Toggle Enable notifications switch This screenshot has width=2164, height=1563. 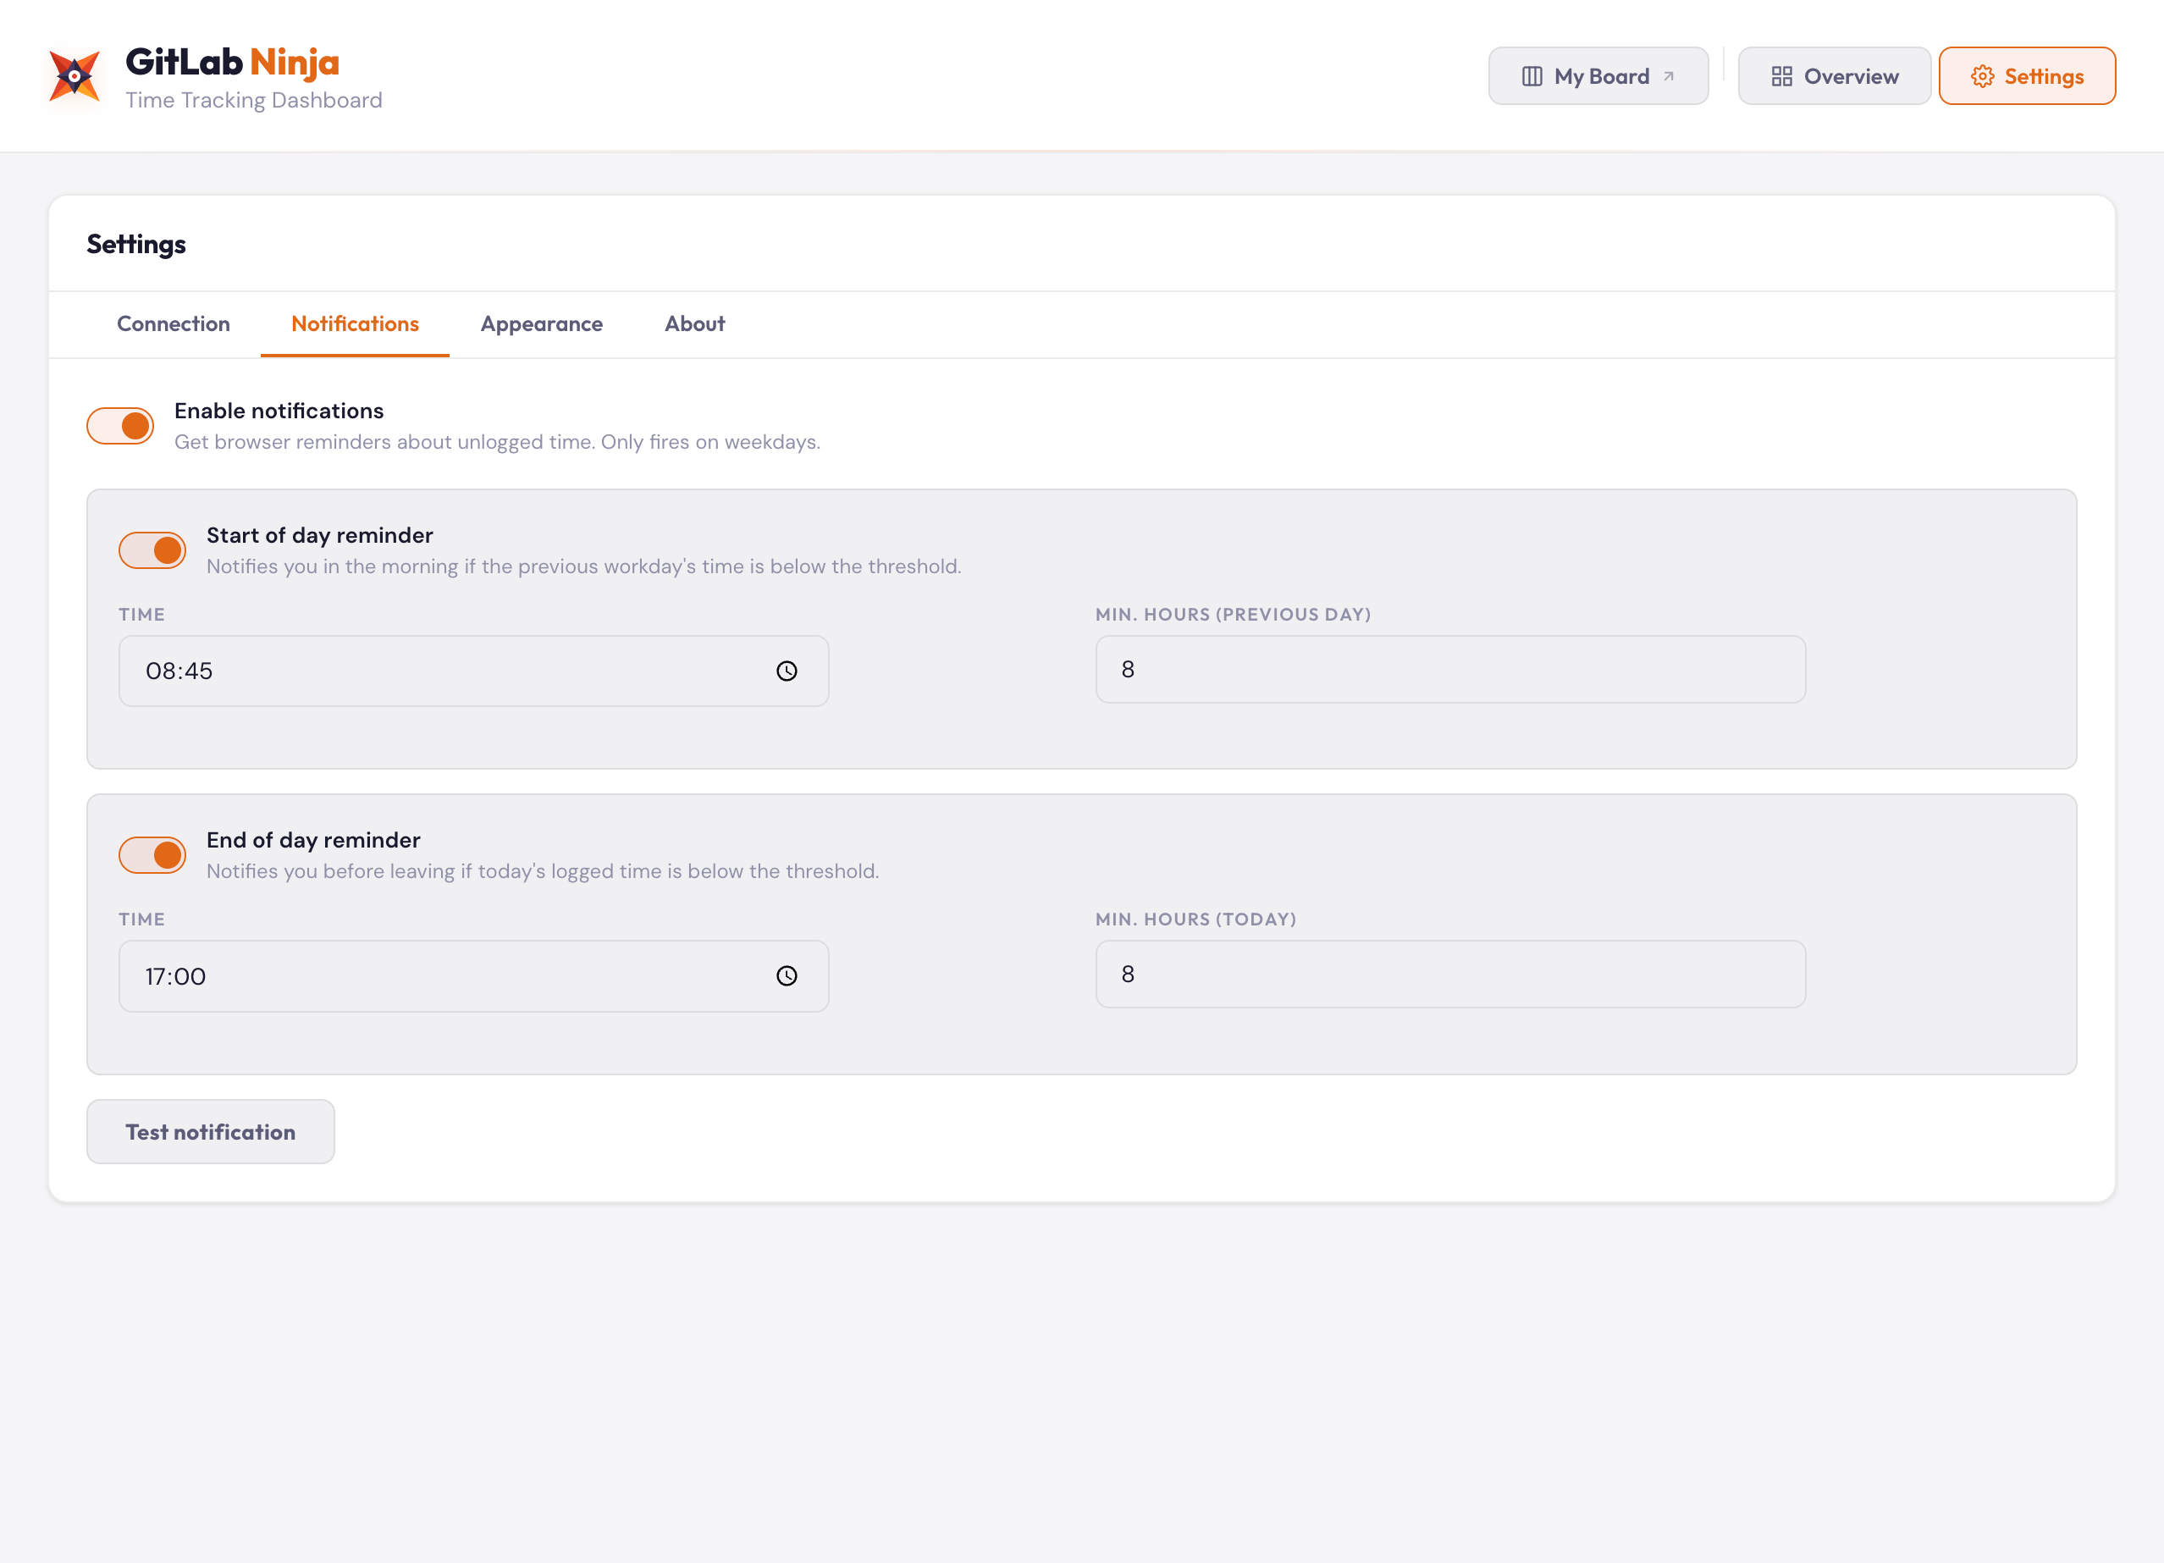click(120, 426)
